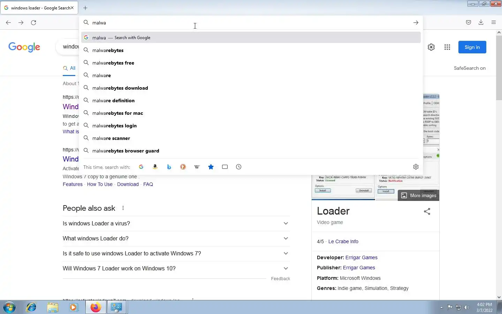Open the Le Crabe Info rating link
Viewport: 502px width, 314px height.
(343, 241)
